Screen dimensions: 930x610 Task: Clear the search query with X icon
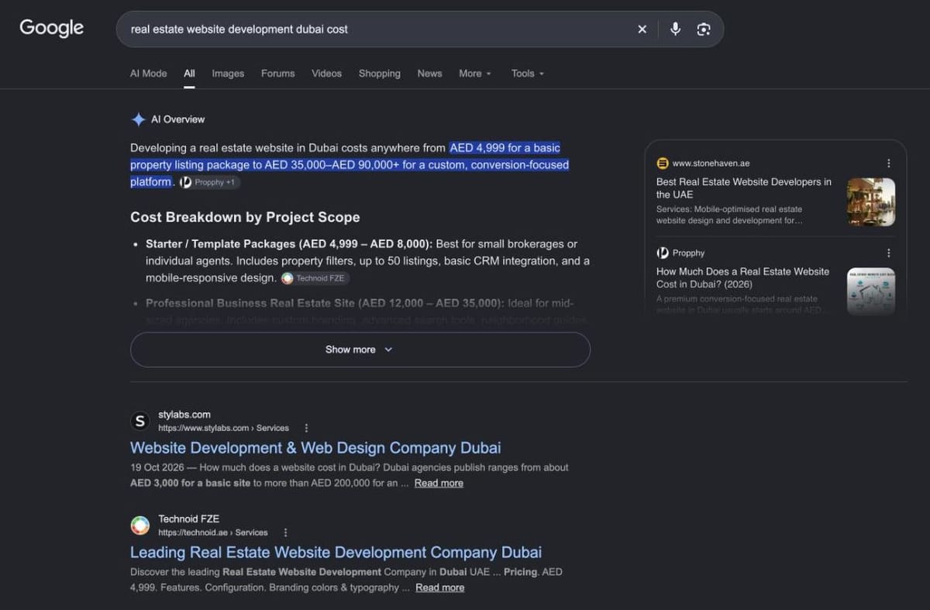642,29
